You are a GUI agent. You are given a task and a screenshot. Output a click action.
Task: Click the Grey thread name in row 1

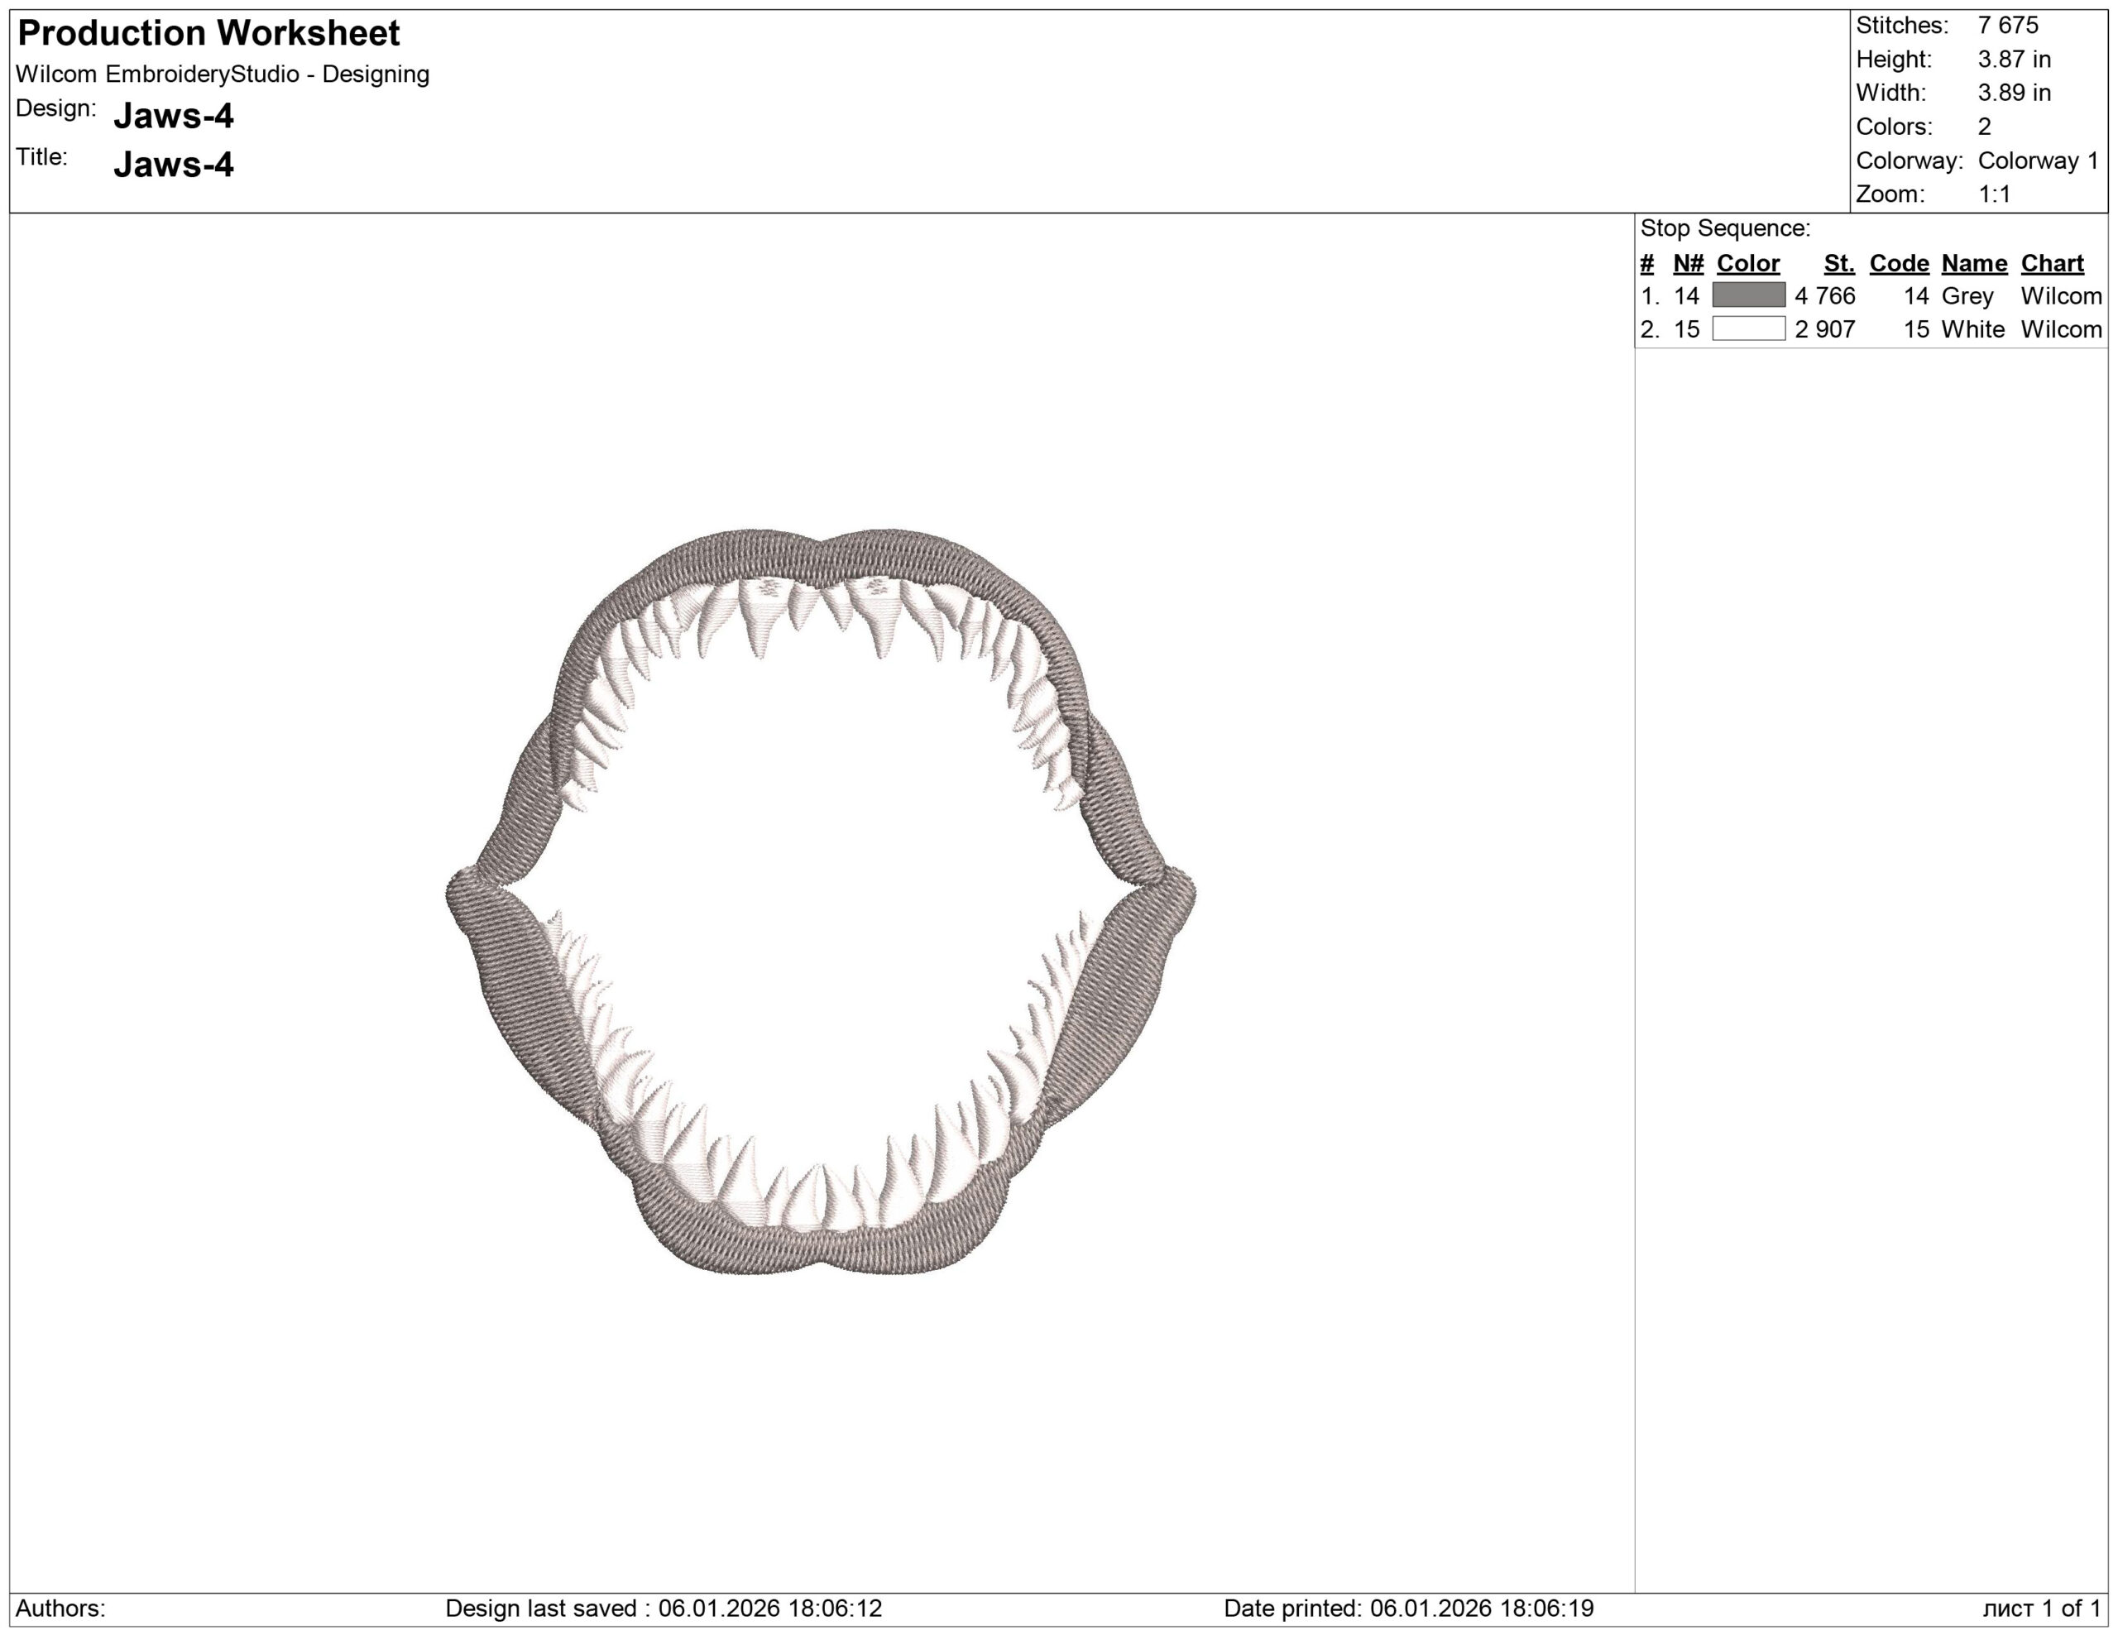click(x=1967, y=295)
